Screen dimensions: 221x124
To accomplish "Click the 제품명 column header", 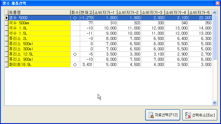I will (39, 12).
